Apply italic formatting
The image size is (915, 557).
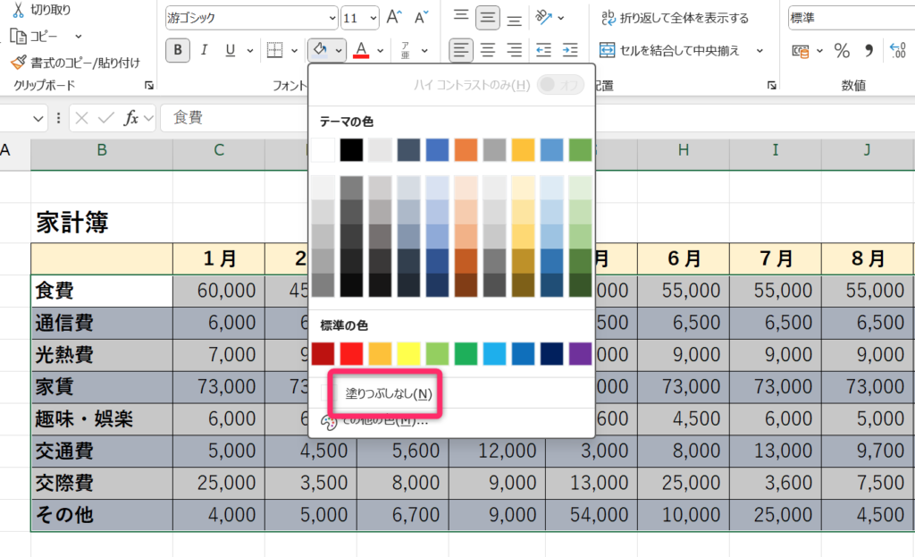204,50
